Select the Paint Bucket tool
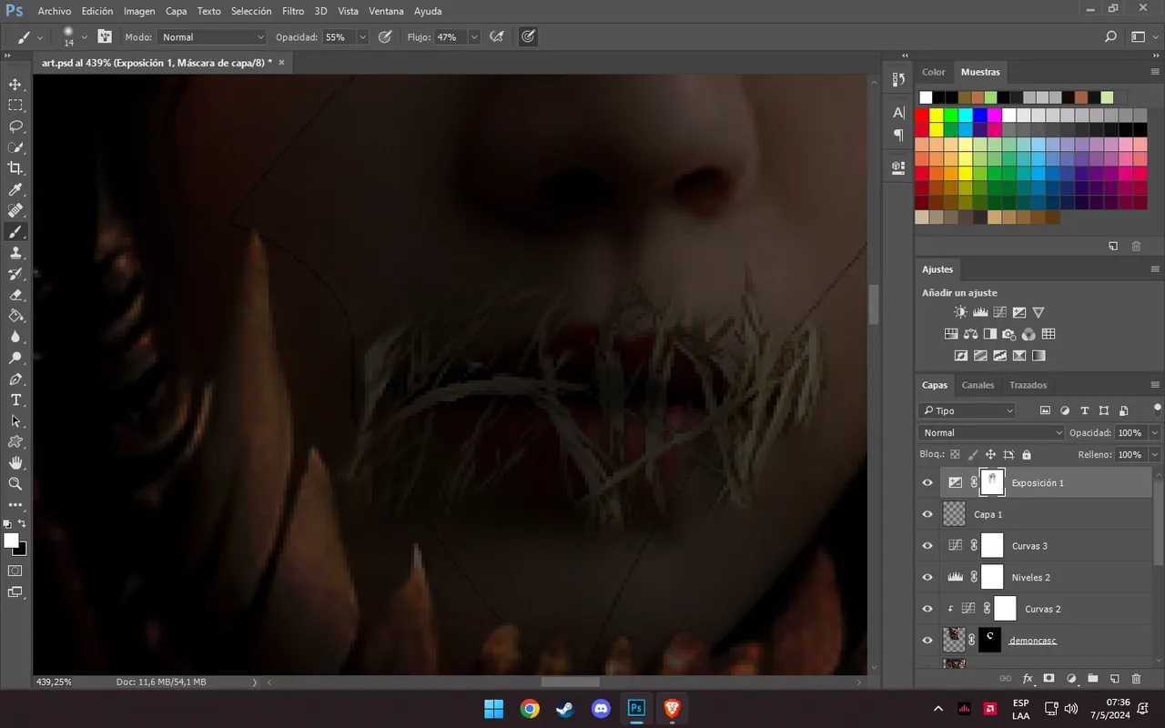The height and width of the screenshot is (728, 1165). coord(15,316)
